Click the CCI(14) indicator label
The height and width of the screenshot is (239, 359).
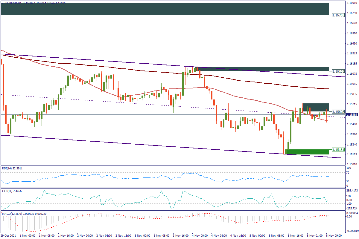click(11, 191)
